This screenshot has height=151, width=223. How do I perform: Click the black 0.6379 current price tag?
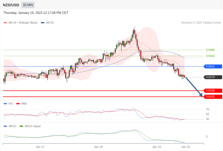pyautogui.click(x=213, y=77)
